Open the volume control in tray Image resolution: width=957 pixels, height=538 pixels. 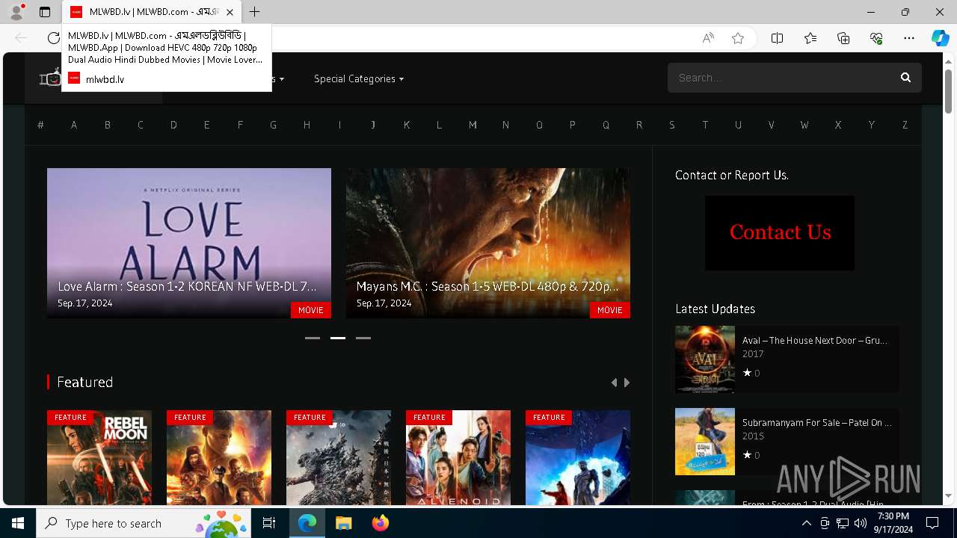click(860, 523)
